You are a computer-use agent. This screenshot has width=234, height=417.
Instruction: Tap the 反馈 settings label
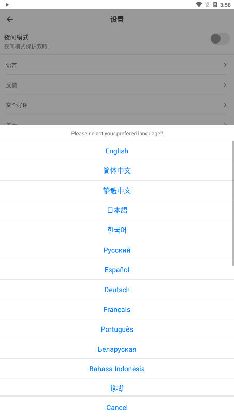(x=11, y=85)
